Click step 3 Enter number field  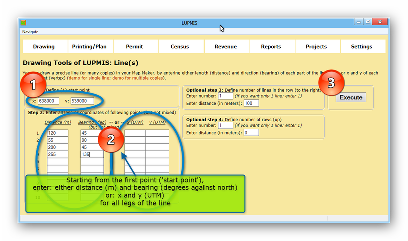225,96
